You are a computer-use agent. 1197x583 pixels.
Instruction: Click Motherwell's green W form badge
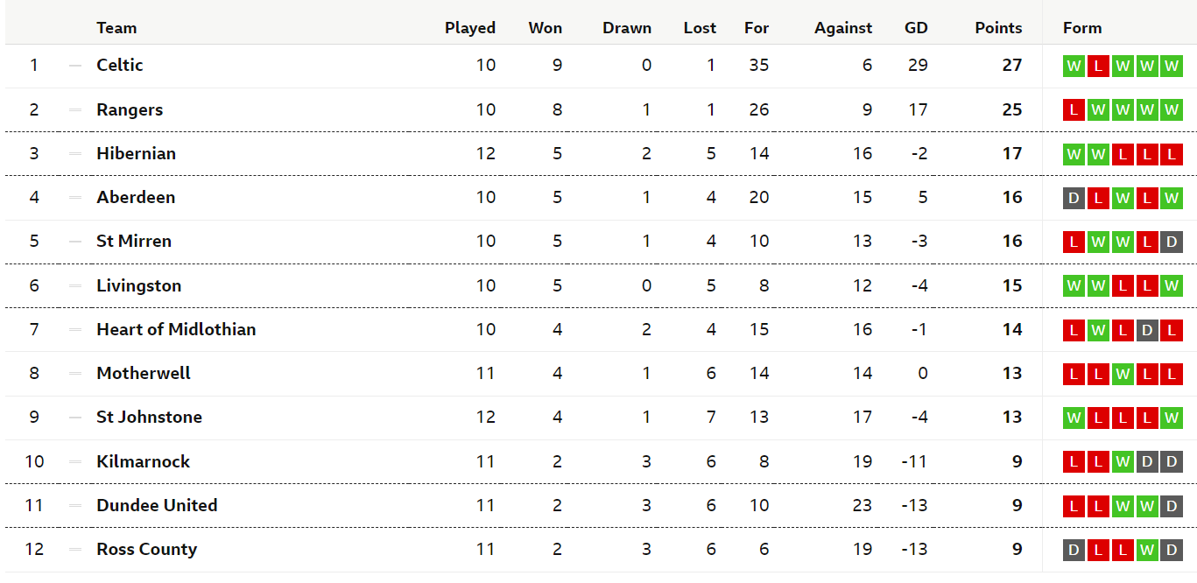[x=1123, y=374]
